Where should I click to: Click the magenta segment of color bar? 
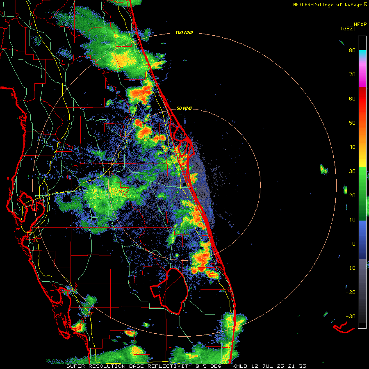click(x=362, y=75)
